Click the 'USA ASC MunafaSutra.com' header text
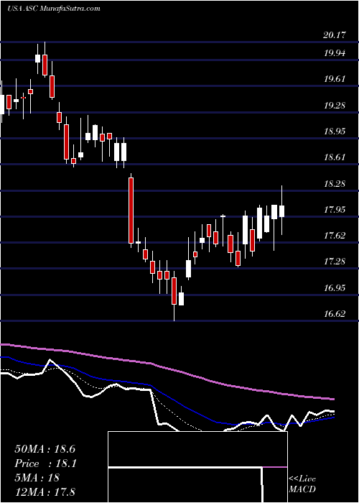Screen dimensions: 359x503 coord(54,8)
